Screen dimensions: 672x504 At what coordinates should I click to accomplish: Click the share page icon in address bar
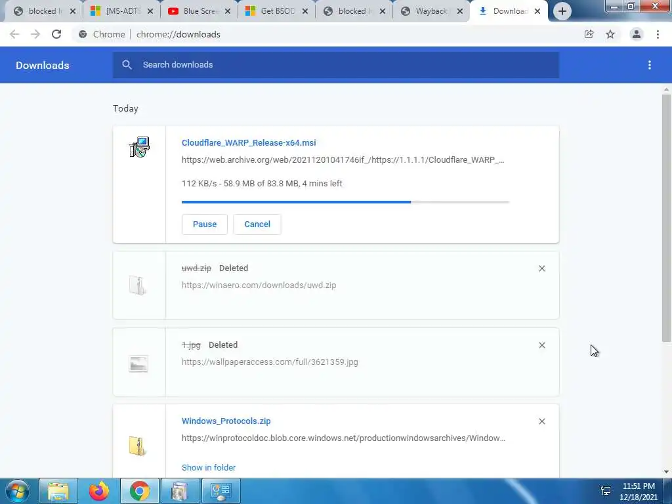[589, 34]
